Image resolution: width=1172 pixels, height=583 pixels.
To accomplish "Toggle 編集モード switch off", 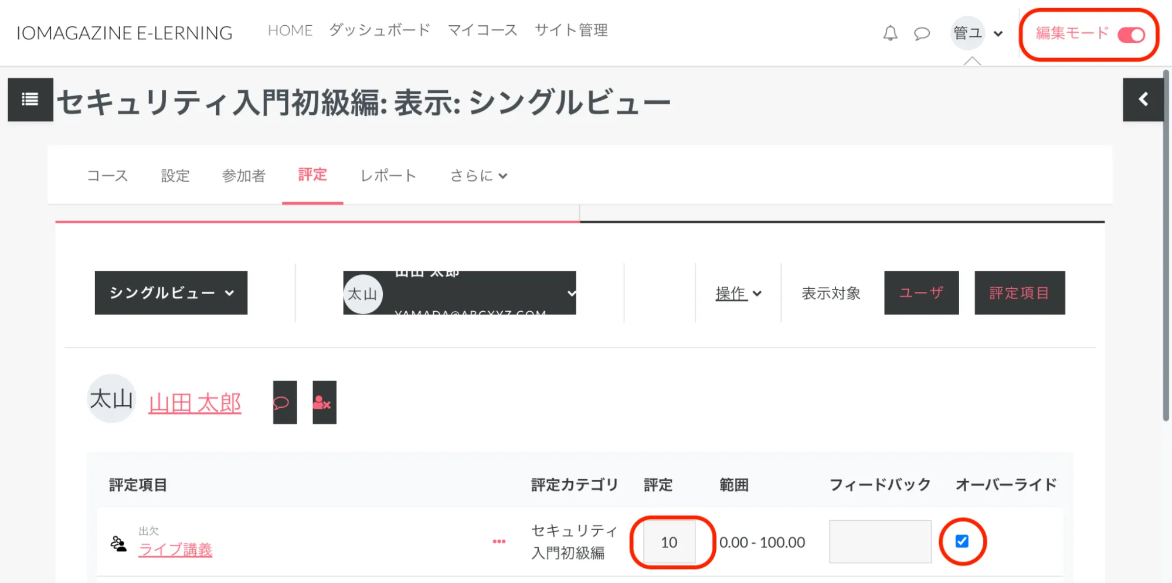I will (1131, 35).
